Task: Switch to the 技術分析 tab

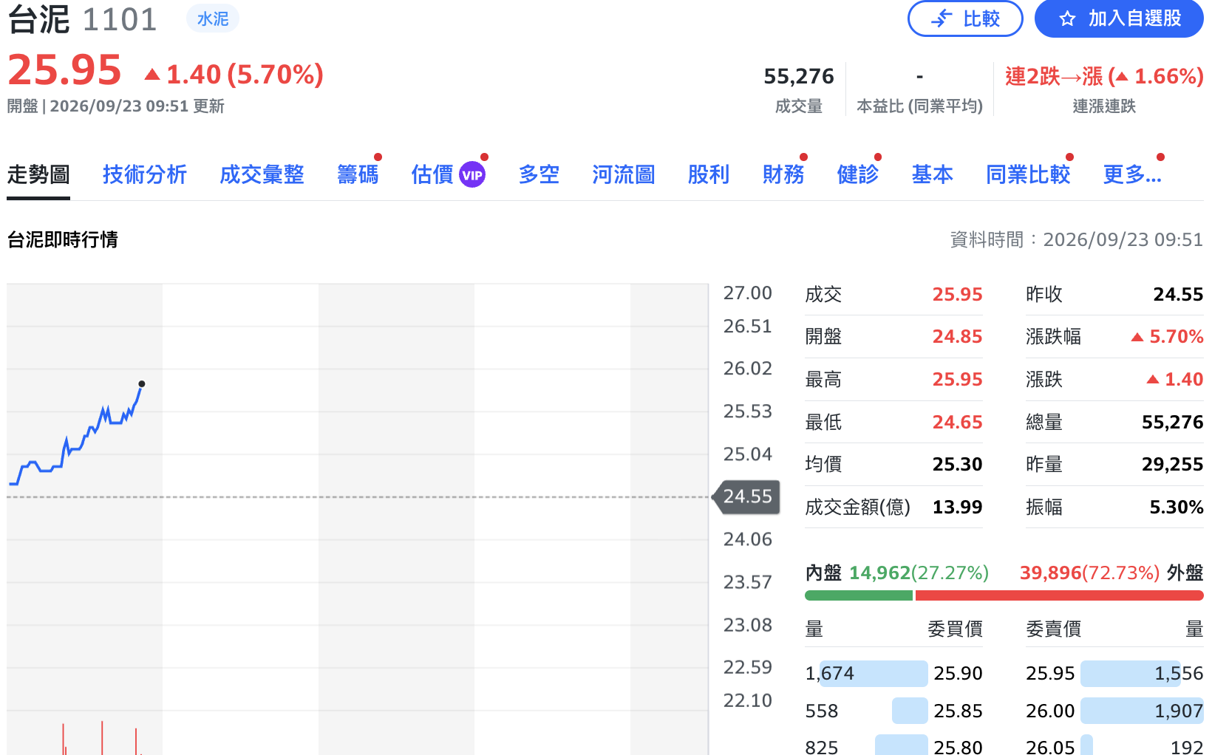Action: [x=145, y=175]
